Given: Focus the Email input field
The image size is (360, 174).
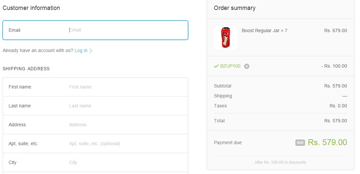Looking at the screenshot, I should (126, 30).
